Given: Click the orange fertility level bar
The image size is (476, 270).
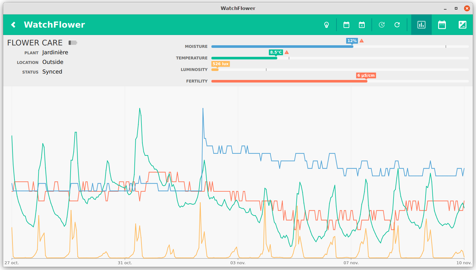Looking at the screenshot, I should pos(289,81).
